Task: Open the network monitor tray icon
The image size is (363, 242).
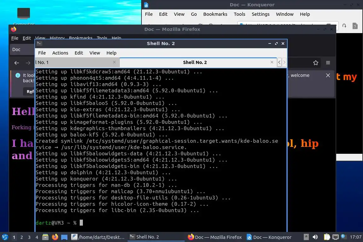Action: click(x=336, y=237)
